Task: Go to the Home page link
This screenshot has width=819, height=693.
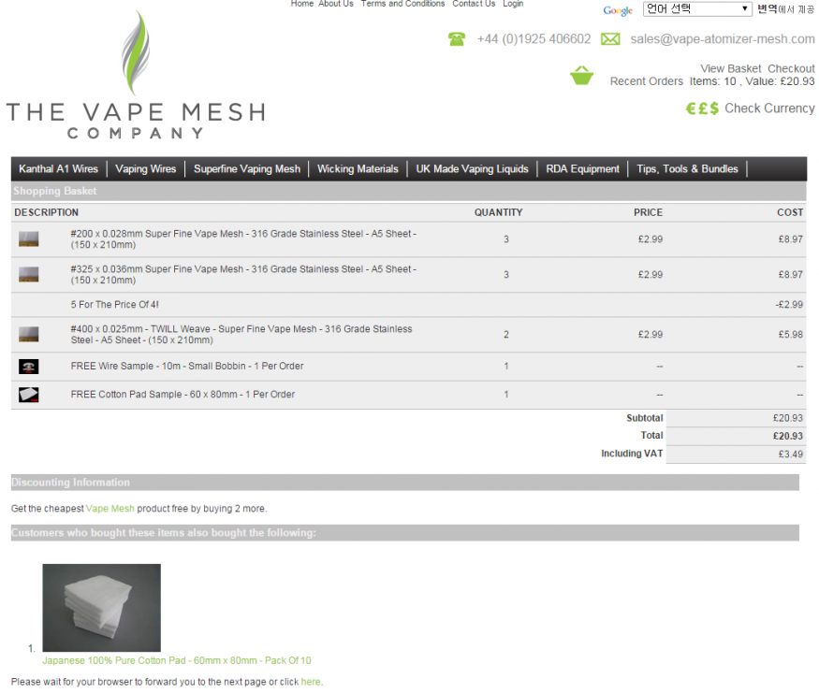Action: (x=302, y=4)
